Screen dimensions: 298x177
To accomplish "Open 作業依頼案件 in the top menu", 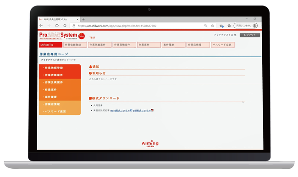I will click(99, 45).
